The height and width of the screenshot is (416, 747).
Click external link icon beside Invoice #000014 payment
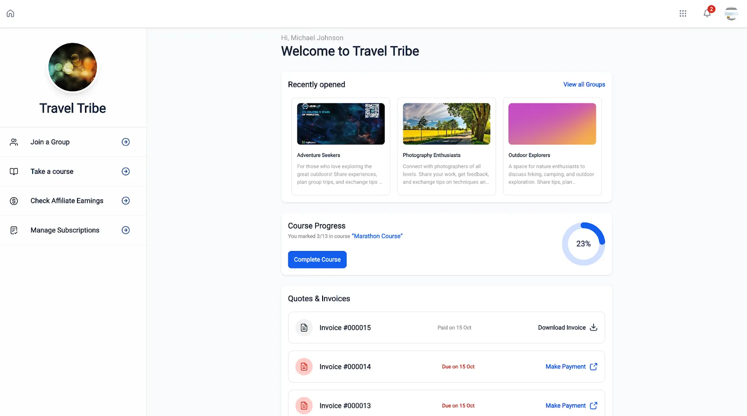point(593,366)
